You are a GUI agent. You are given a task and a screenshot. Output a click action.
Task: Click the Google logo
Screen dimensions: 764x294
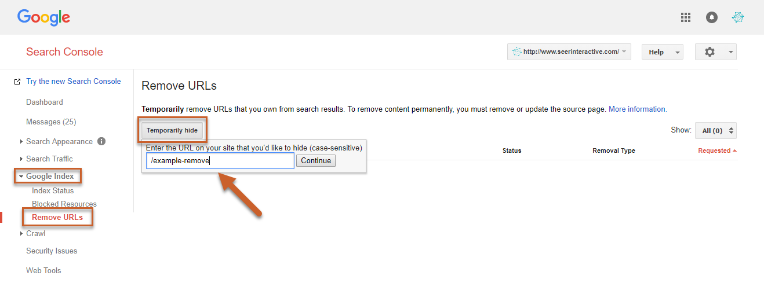(x=43, y=17)
